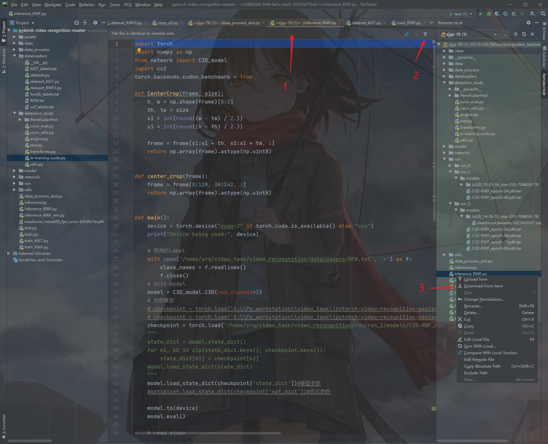Select Compare With Local Version
Screen dimensions: 548x444
[497, 353]
